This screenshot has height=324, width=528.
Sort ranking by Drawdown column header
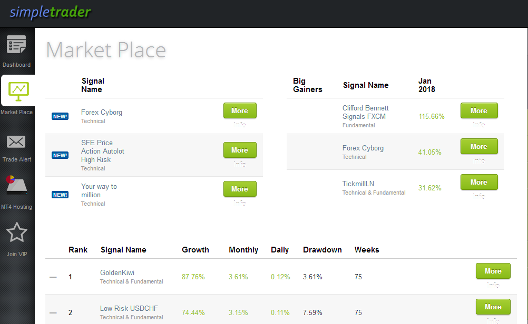322,250
